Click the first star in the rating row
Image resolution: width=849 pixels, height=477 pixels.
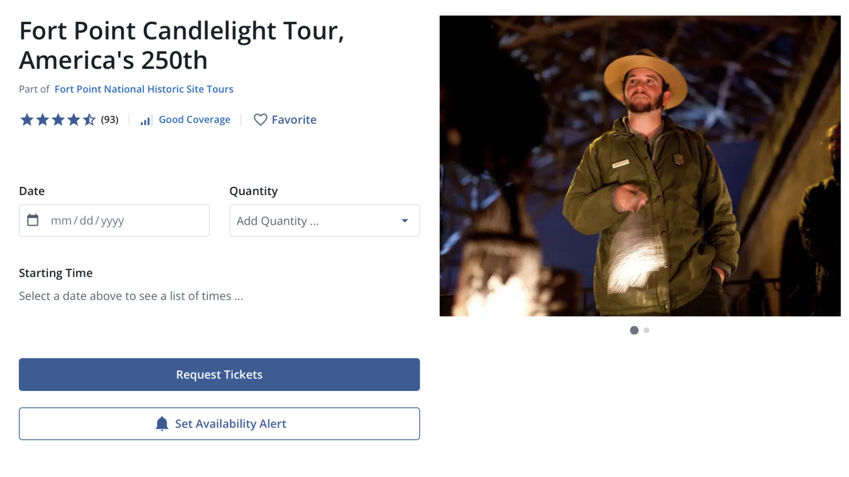pyautogui.click(x=27, y=119)
